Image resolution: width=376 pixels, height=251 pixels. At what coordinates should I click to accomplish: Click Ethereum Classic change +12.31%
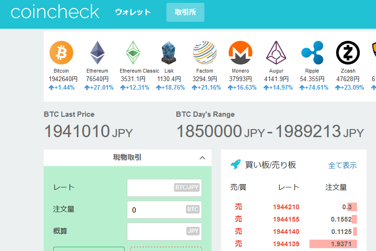(135, 88)
